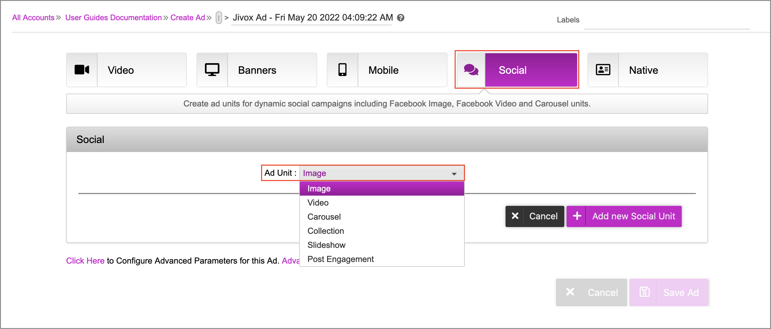771x329 pixels.
Task: Choose Post Engagement ad unit option
Action: [x=340, y=259]
